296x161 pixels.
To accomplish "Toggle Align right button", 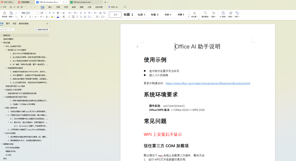I will pos(77,17).
